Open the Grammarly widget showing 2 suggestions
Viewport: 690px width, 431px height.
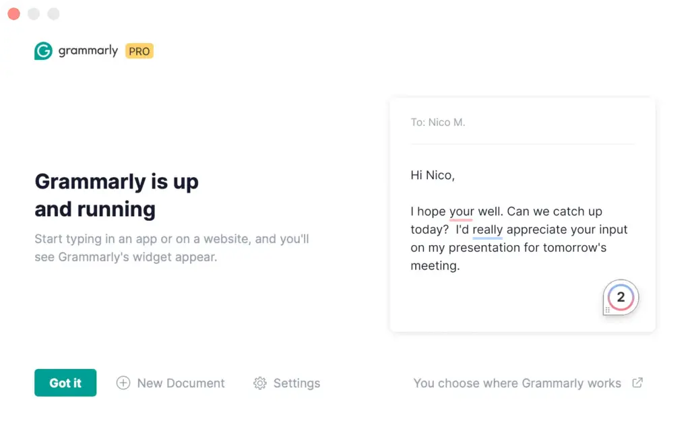pyautogui.click(x=621, y=297)
